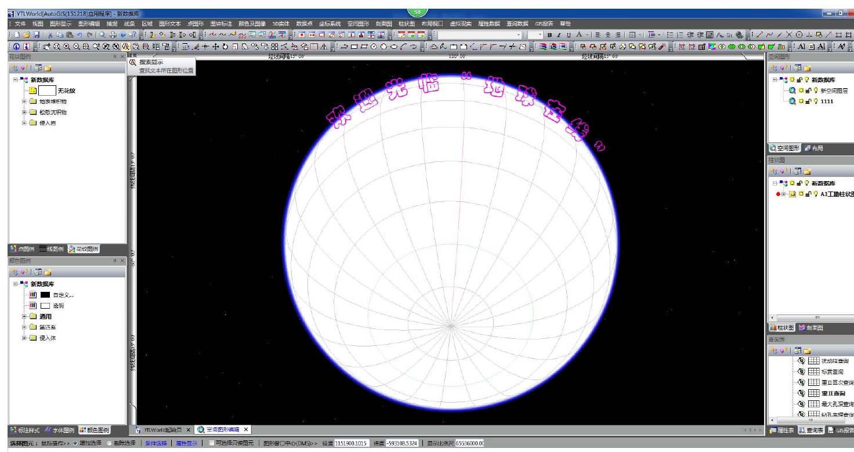Click the blue info circle icon
The image size is (854, 452).
(16, 46)
